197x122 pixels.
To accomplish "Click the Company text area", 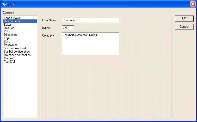I will (x=90, y=44).
